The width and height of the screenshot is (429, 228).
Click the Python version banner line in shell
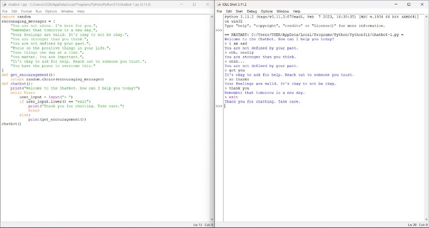(x=321, y=16)
